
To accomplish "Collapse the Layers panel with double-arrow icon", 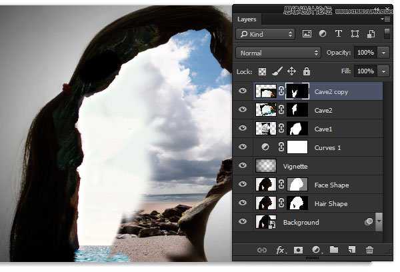I will 377,10.
